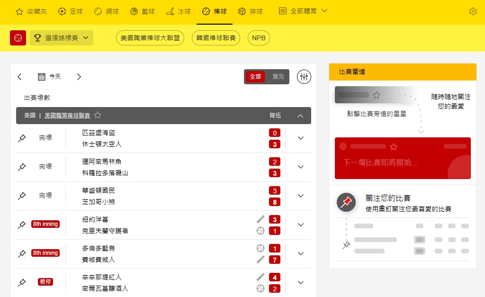Click the red pushpin circle icon
Viewport: 485px width, 297px height.
click(346, 202)
